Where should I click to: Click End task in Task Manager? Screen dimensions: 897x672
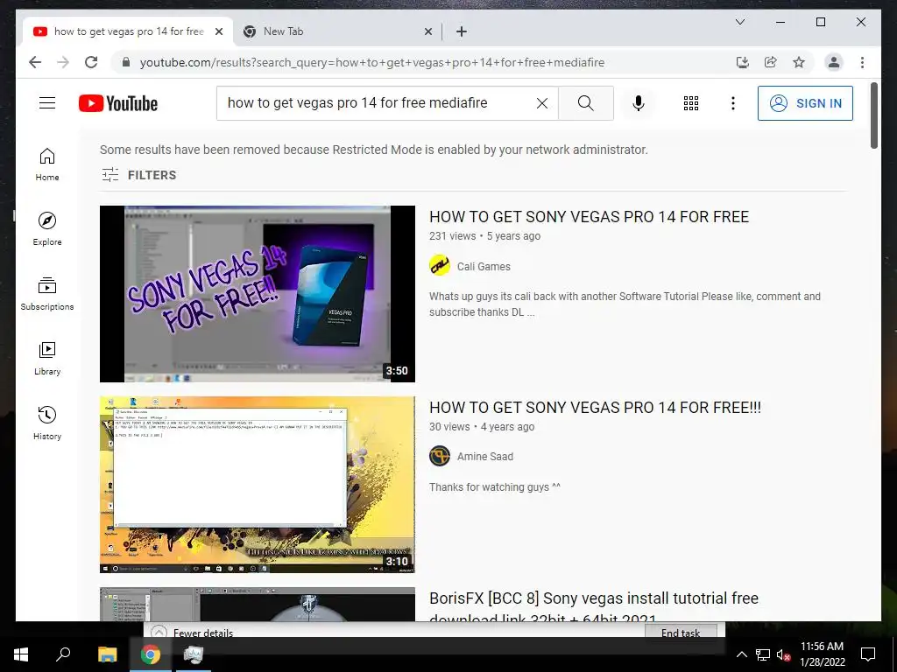(681, 632)
